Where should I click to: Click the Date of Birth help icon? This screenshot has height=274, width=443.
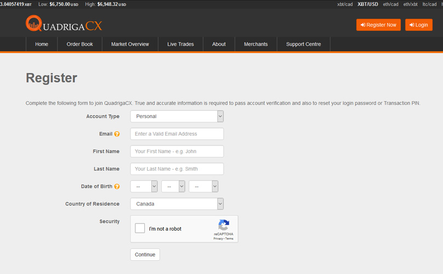(117, 187)
